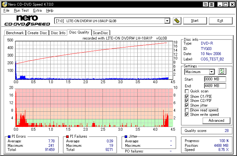Toggle the Show jitter checkbox

coord(187,105)
